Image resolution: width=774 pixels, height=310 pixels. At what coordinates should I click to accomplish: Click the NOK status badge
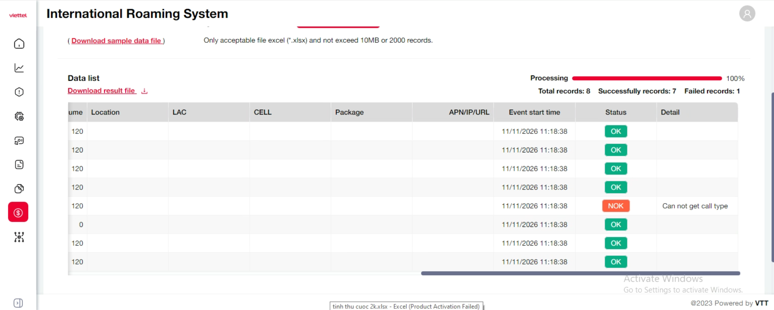[616, 206]
